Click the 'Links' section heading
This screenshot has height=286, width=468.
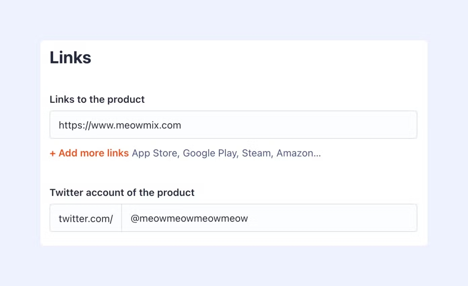[x=70, y=58]
